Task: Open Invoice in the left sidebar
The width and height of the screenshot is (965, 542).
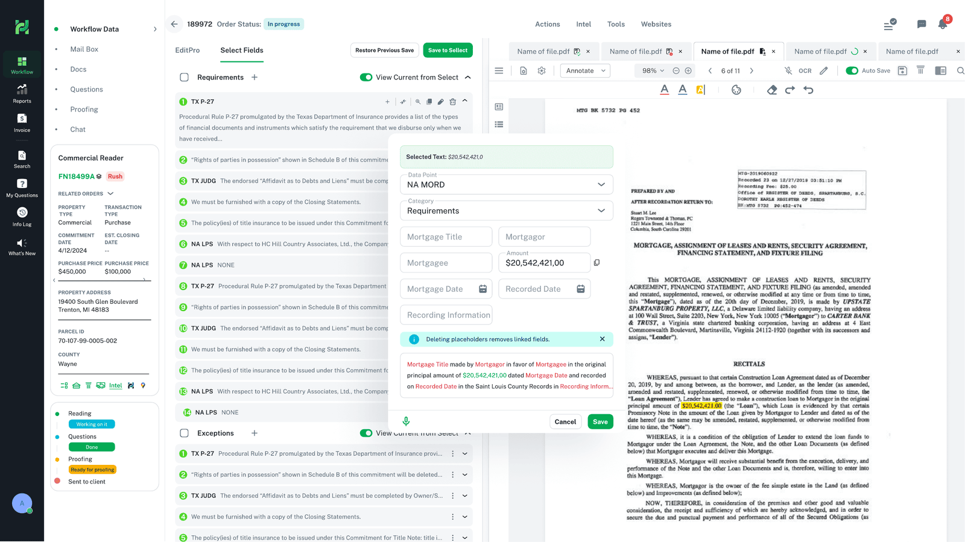Action: (x=22, y=123)
